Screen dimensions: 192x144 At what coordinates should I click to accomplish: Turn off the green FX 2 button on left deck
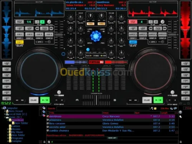point(42,22)
